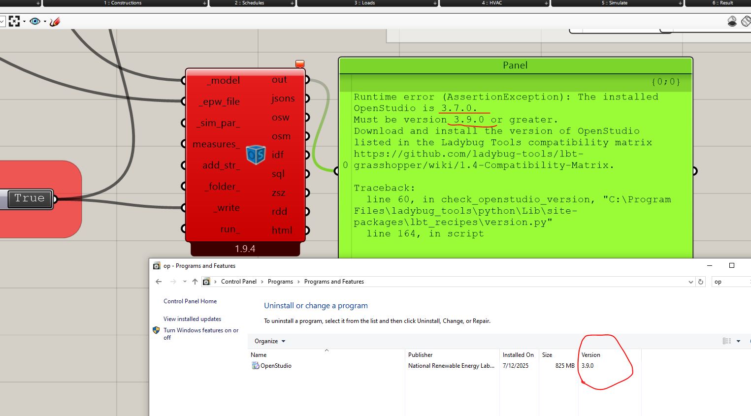Click the Control Panel icon in the address bar

pos(206,282)
